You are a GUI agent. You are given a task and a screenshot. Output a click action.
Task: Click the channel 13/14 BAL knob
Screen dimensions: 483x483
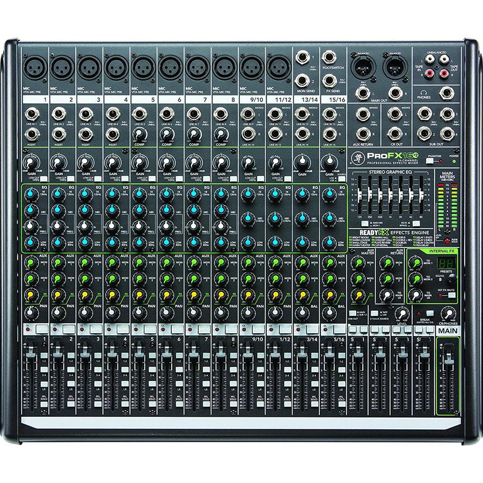[x=302, y=313]
